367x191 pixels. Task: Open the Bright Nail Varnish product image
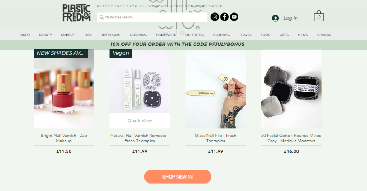point(64,89)
